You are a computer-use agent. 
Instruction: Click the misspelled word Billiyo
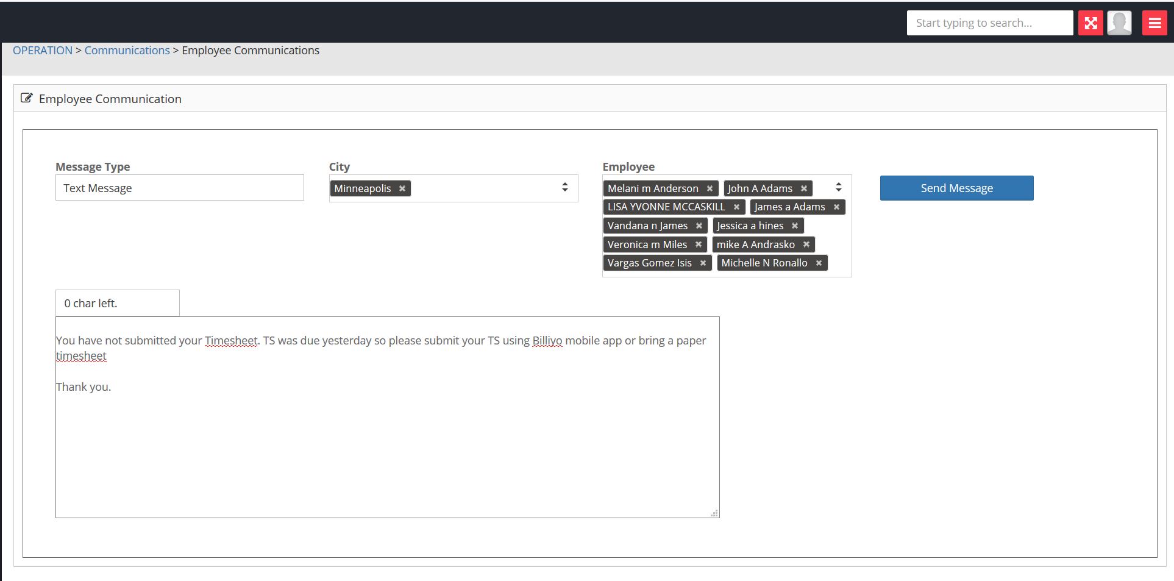pos(547,341)
